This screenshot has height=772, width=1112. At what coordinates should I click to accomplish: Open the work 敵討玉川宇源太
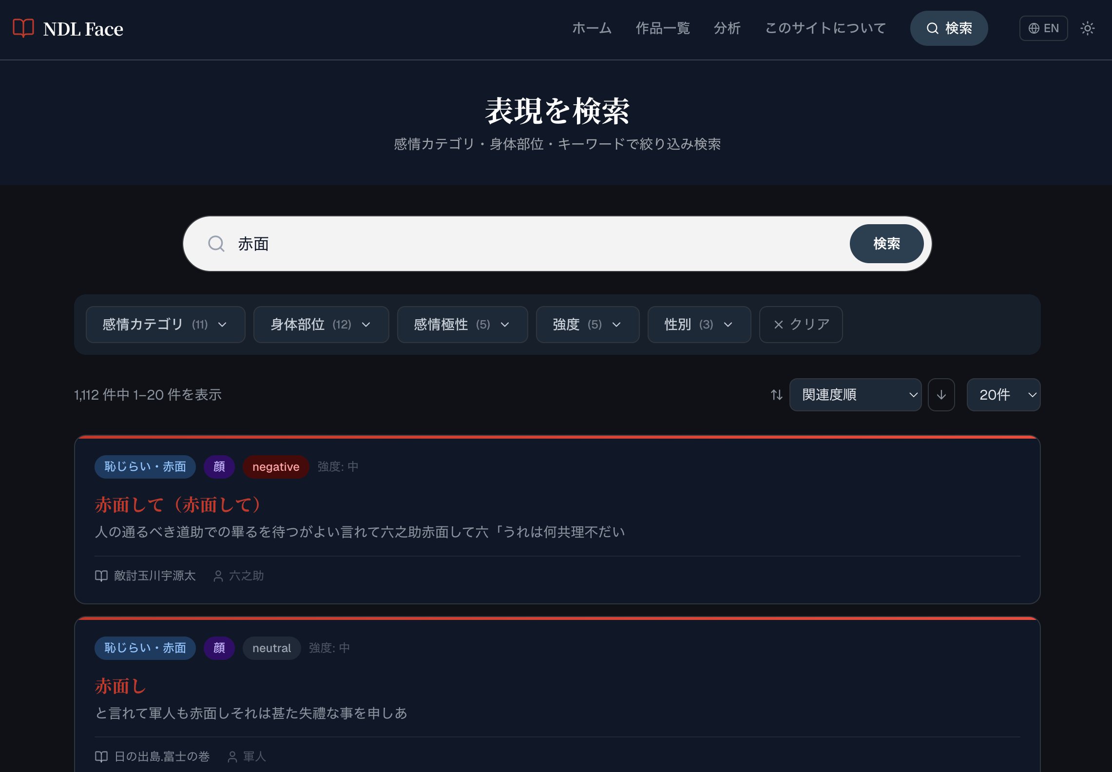(155, 576)
